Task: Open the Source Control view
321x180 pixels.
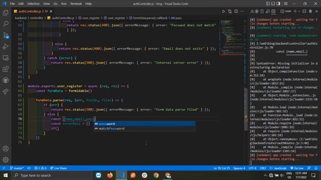Action: point(6,35)
